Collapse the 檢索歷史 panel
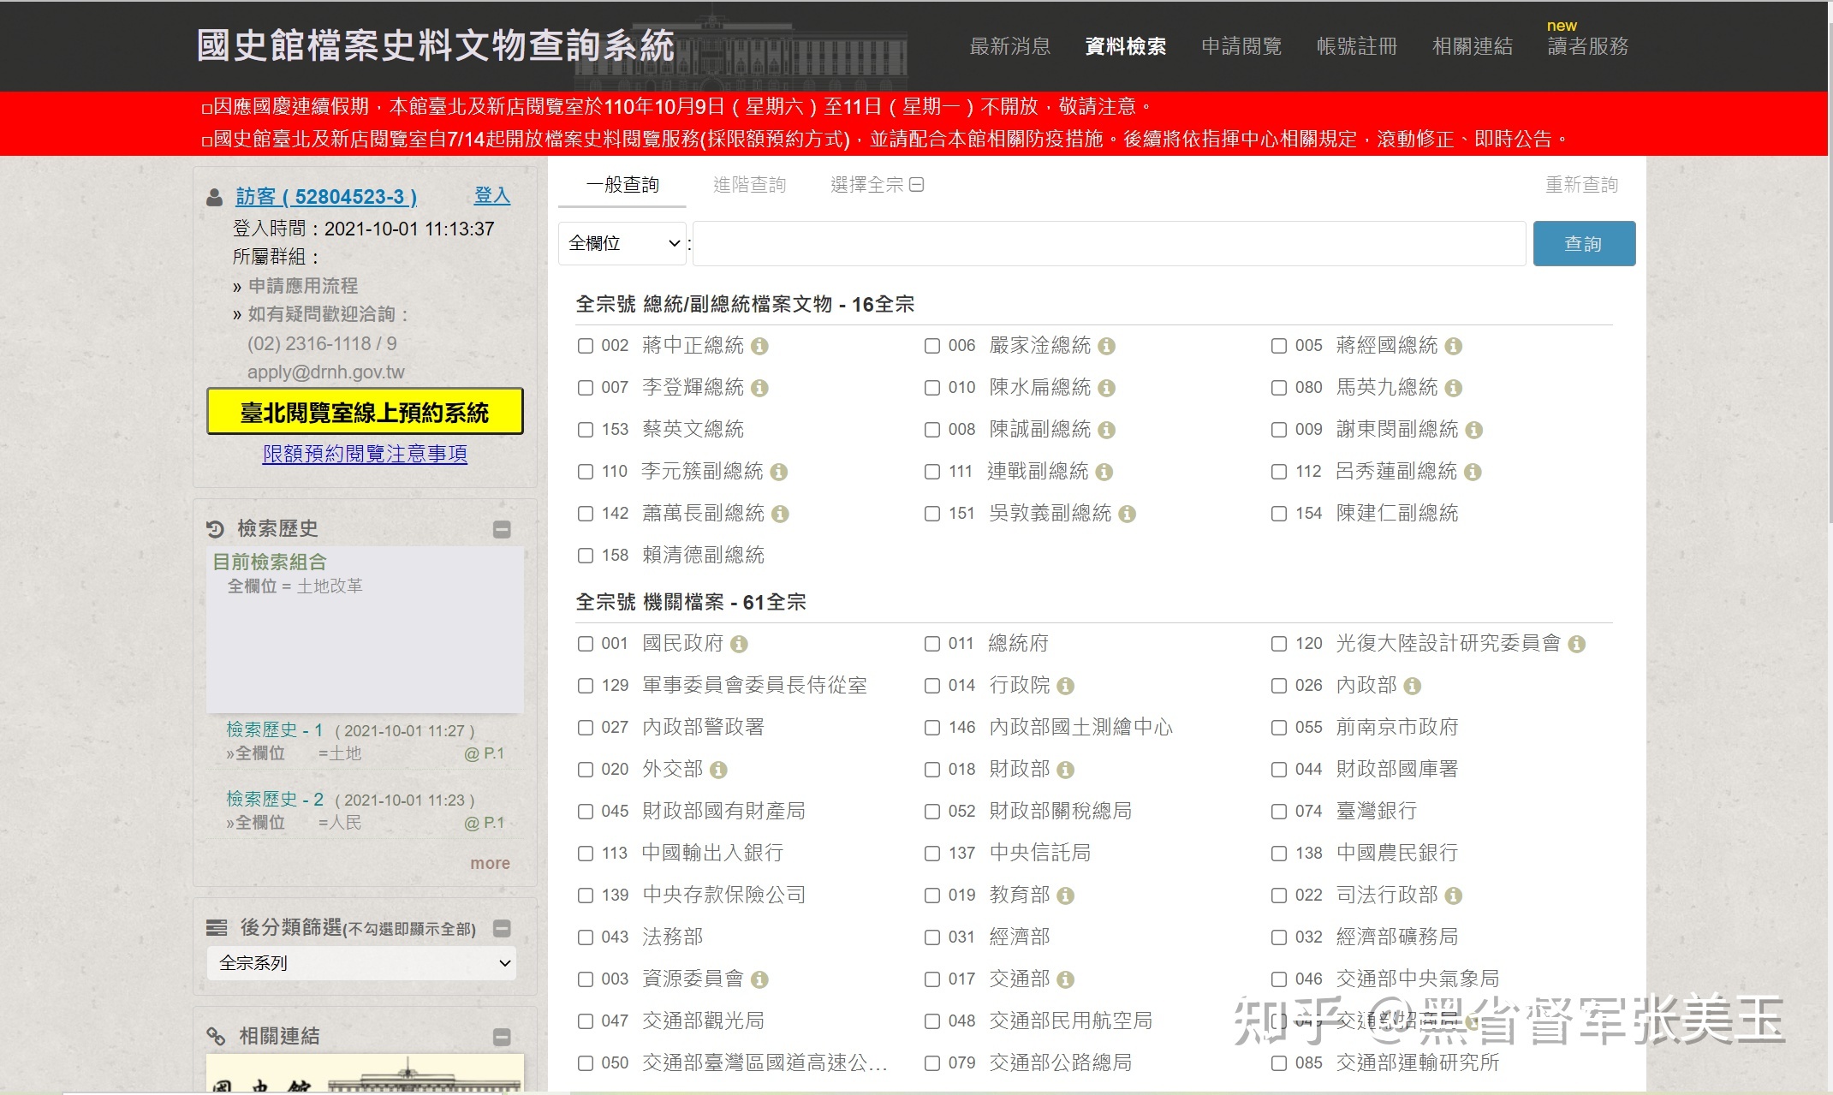This screenshot has width=1833, height=1095. (x=503, y=530)
